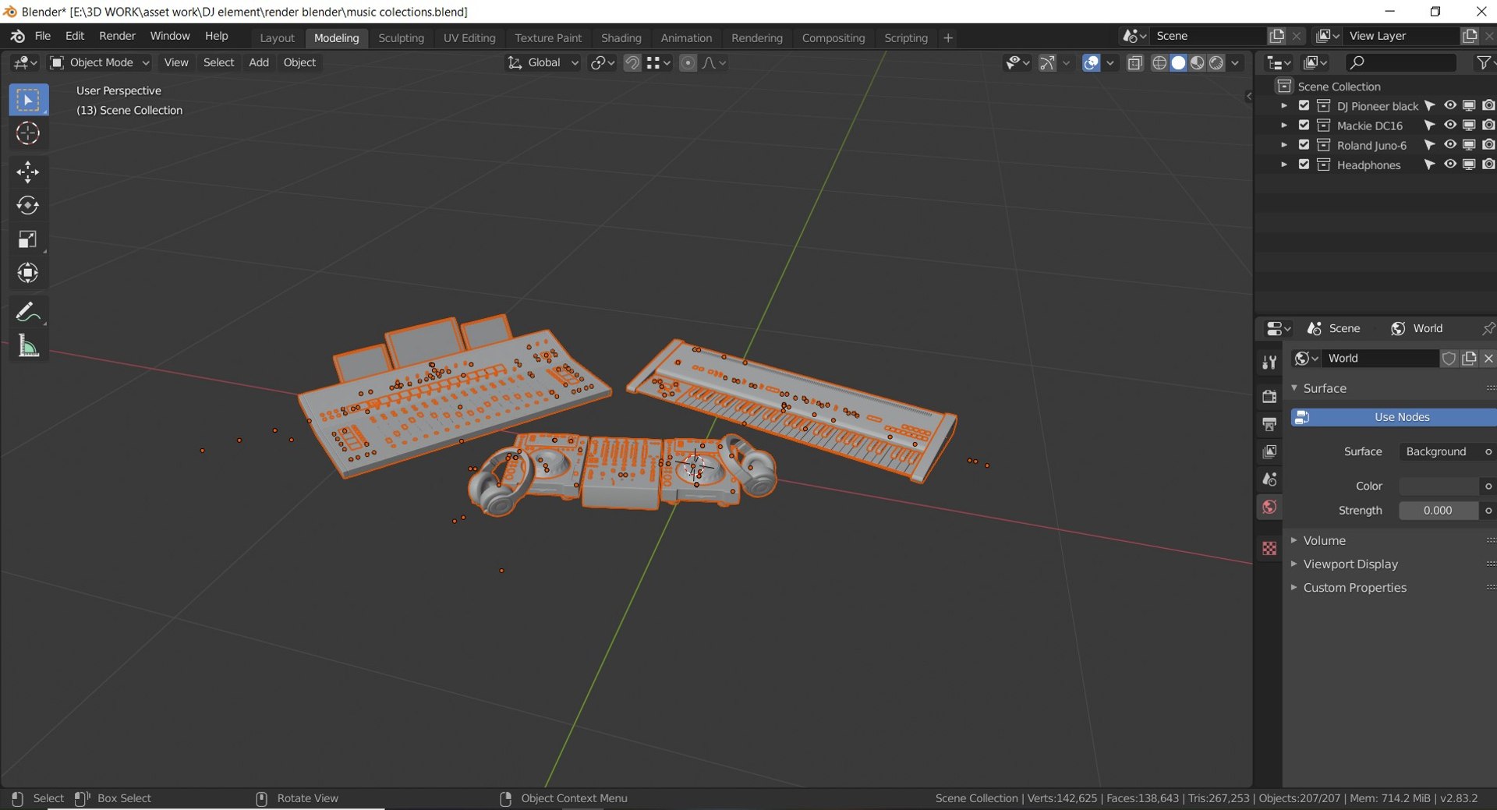Toggle X-ray view in the header
The width and height of the screenshot is (1497, 810).
pos(1135,63)
